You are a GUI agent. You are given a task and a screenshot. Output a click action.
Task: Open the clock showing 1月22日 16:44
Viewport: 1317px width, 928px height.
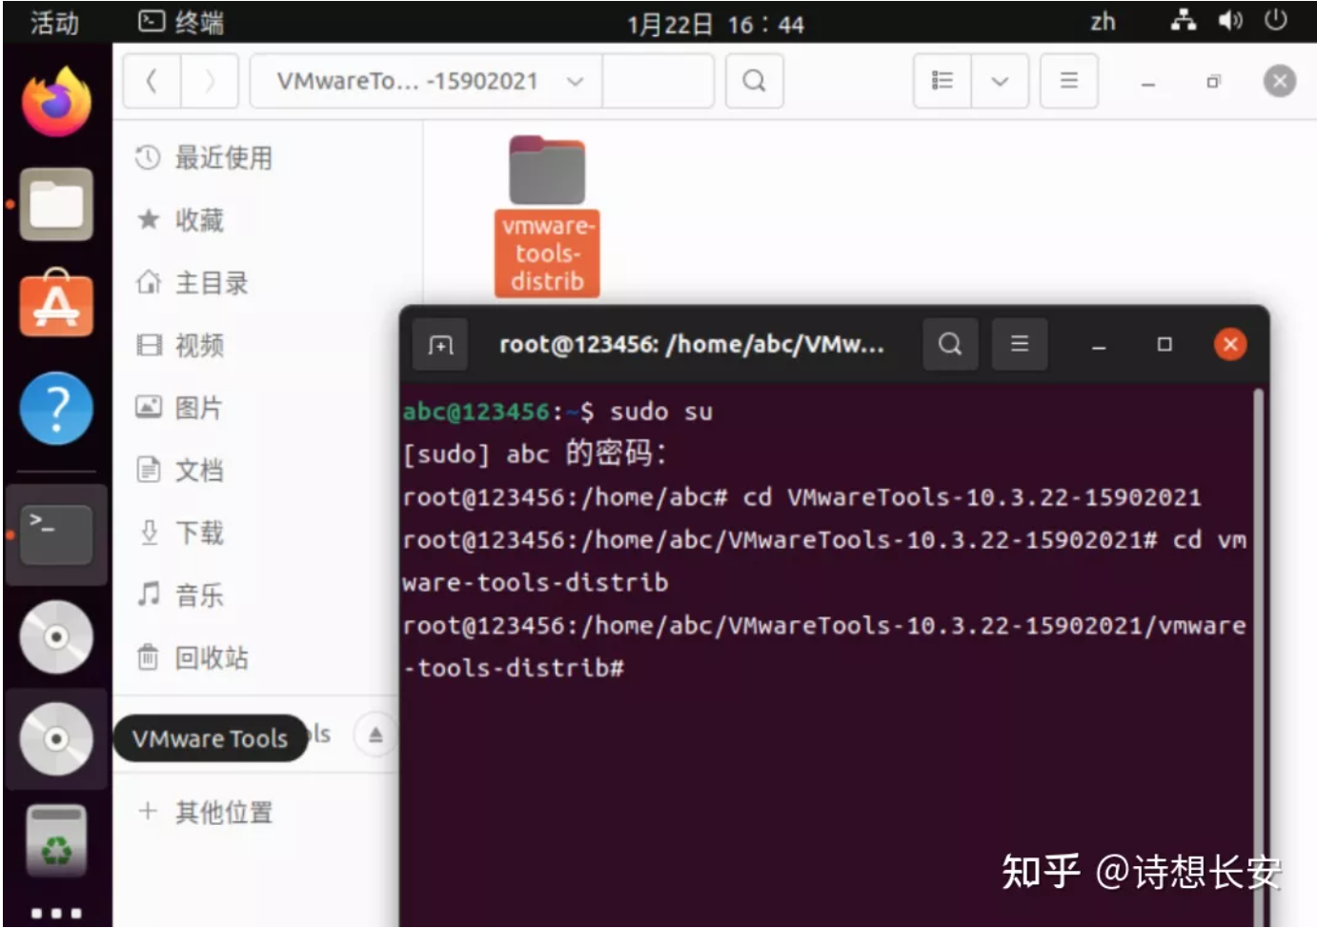(x=715, y=24)
